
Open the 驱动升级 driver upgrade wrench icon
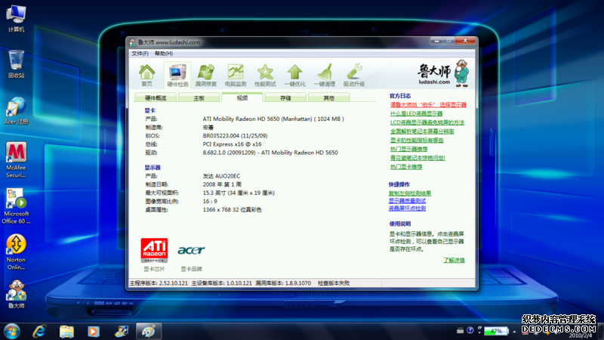click(x=354, y=75)
